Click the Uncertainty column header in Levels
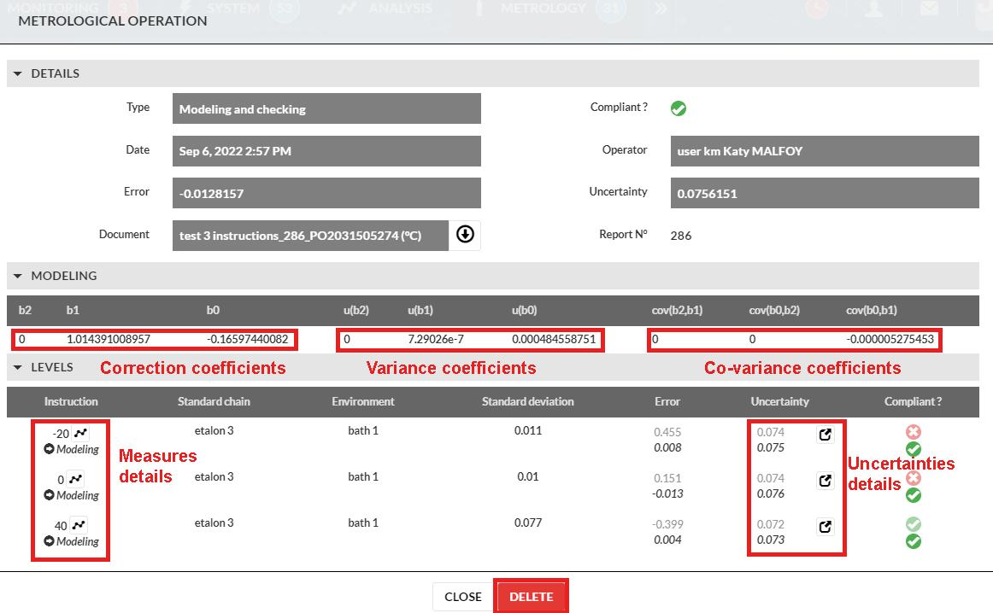993x613 pixels. 779,402
